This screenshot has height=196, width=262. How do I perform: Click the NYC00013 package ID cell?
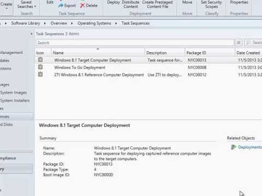click(x=197, y=60)
